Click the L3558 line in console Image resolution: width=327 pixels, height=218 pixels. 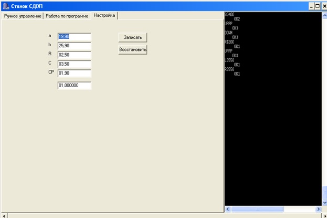pos(229,60)
